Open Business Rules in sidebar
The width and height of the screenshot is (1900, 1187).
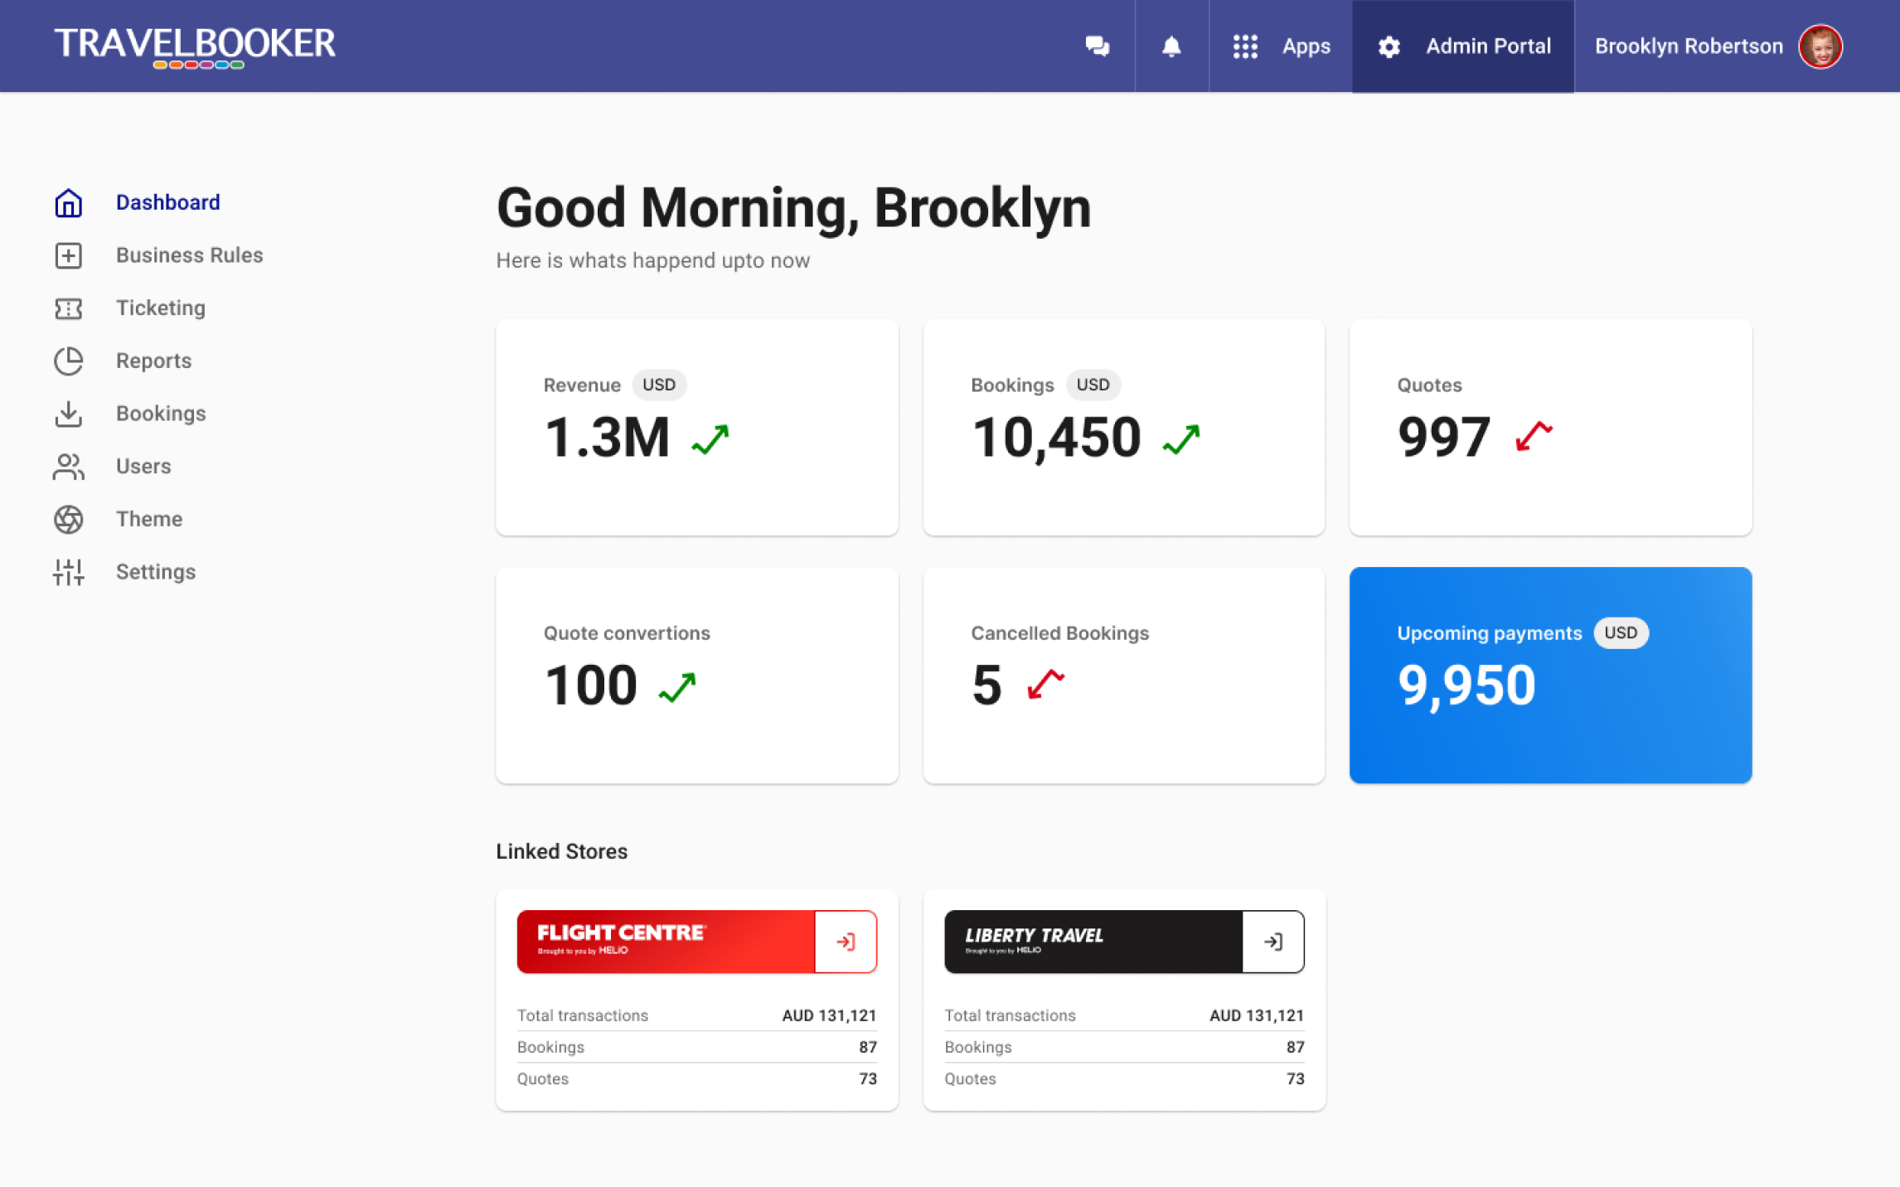(189, 255)
